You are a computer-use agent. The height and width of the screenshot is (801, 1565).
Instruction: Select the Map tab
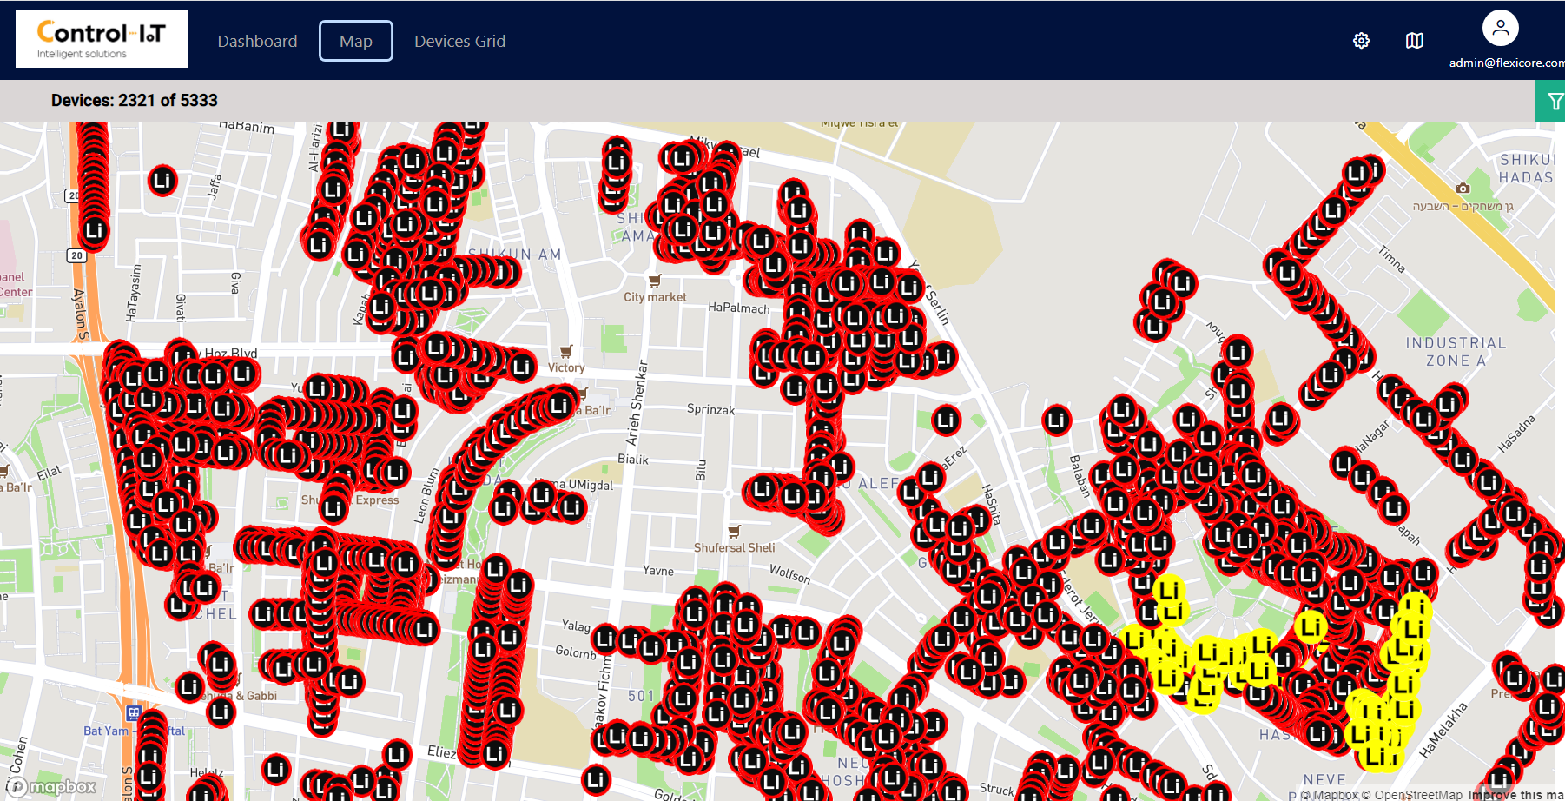click(x=355, y=41)
